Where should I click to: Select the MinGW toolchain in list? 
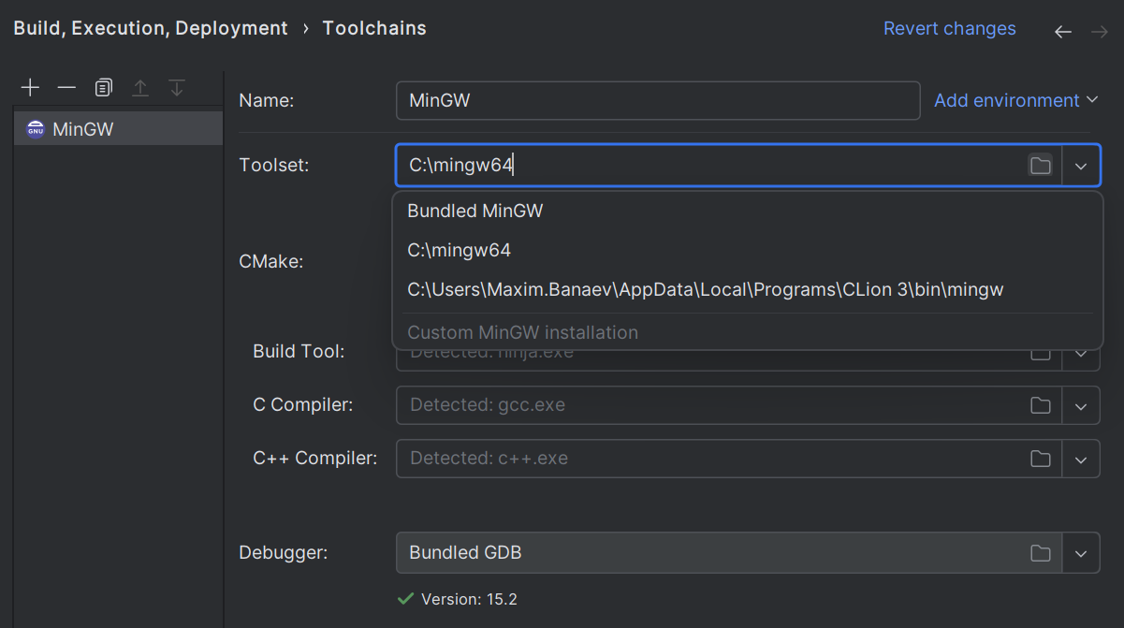pyautogui.click(x=118, y=129)
